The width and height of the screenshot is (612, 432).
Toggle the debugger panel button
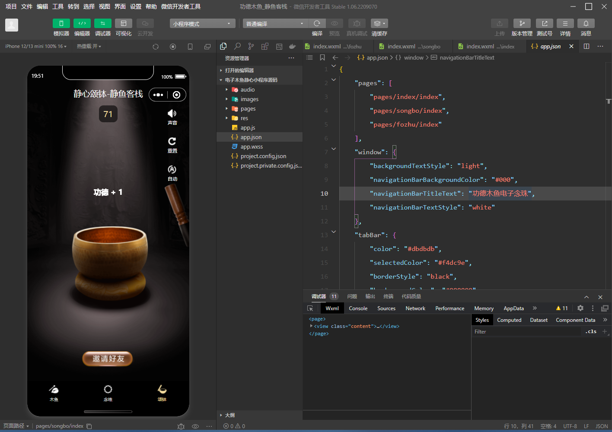click(x=102, y=23)
